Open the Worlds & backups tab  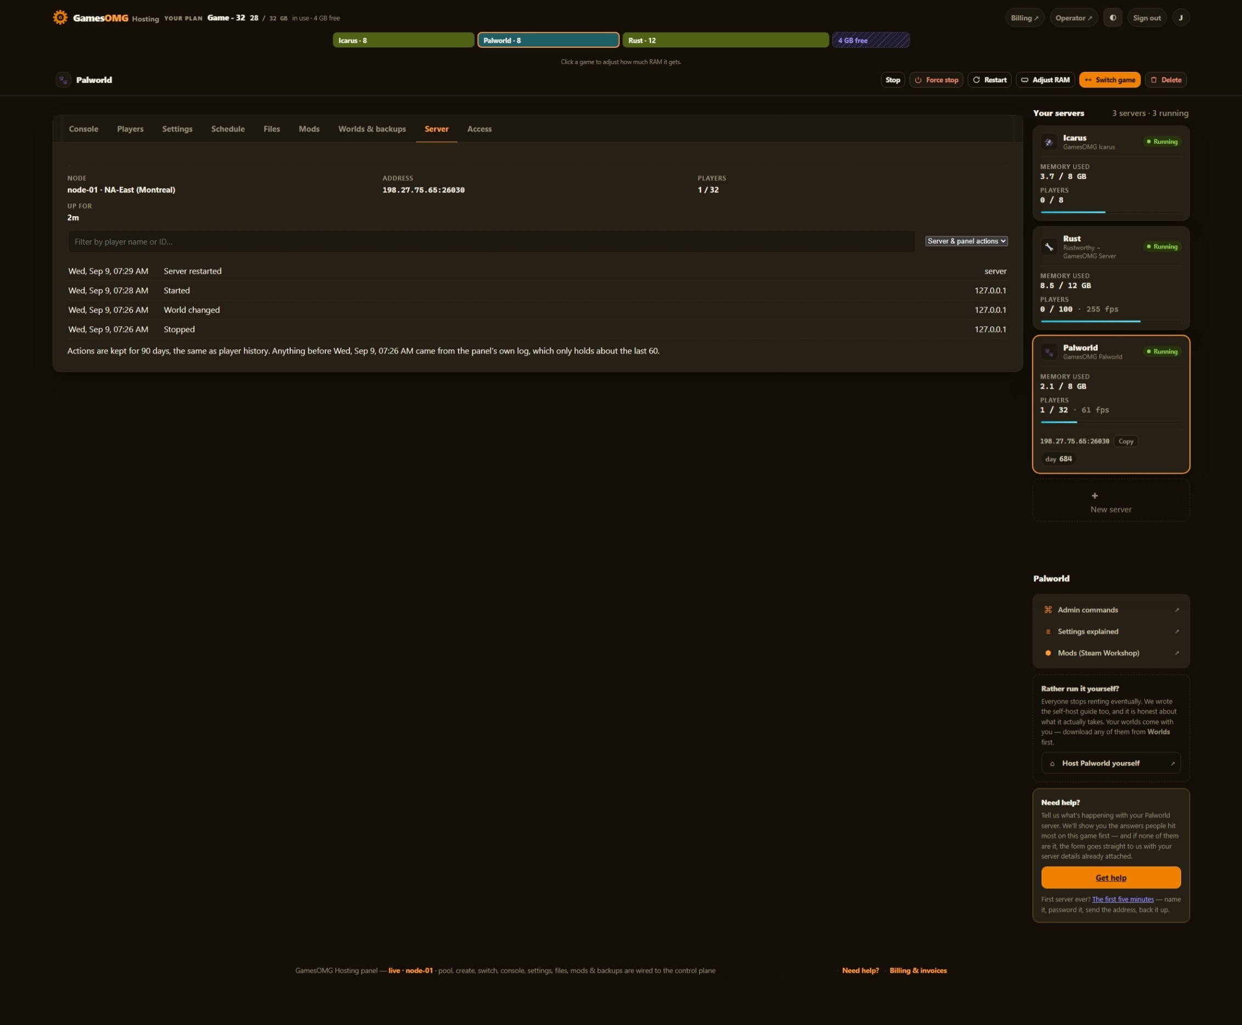pyautogui.click(x=372, y=129)
